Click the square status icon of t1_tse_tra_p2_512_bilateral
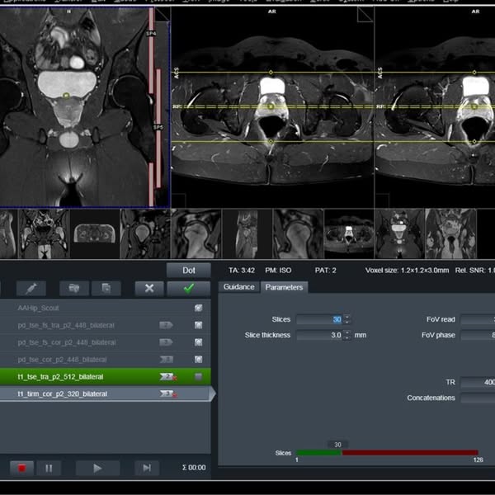The height and width of the screenshot is (495, 495). click(x=198, y=376)
